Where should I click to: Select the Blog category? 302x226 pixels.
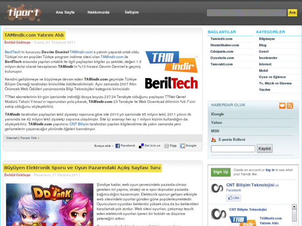263,45
